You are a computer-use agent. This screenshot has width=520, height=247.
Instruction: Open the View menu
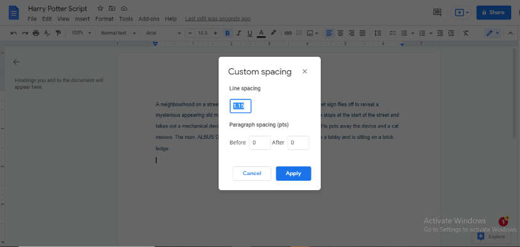click(x=63, y=19)
